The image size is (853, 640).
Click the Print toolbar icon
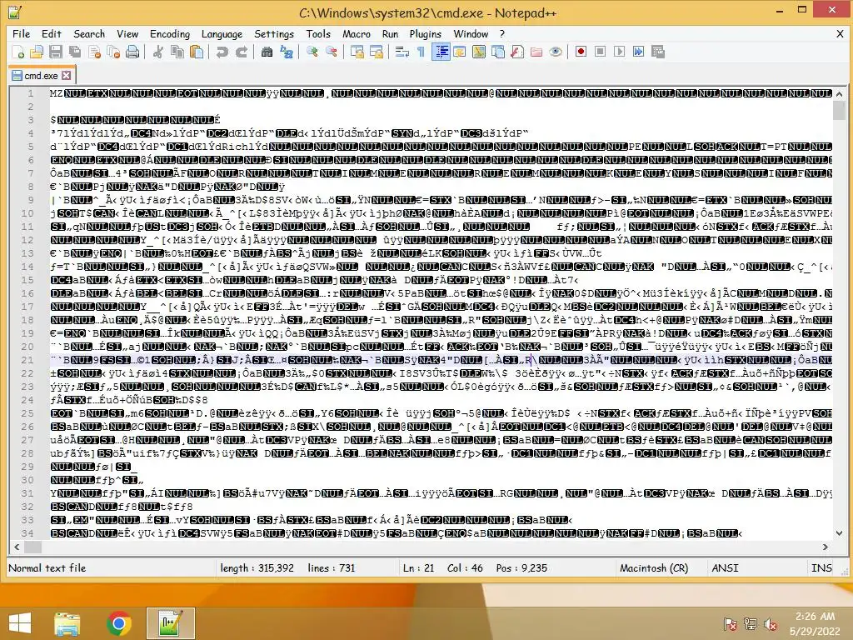tap(132, 52)
